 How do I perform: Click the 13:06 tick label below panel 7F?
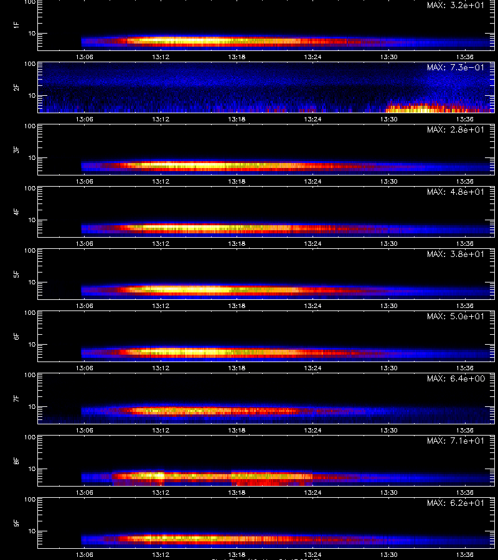[84, 431]
